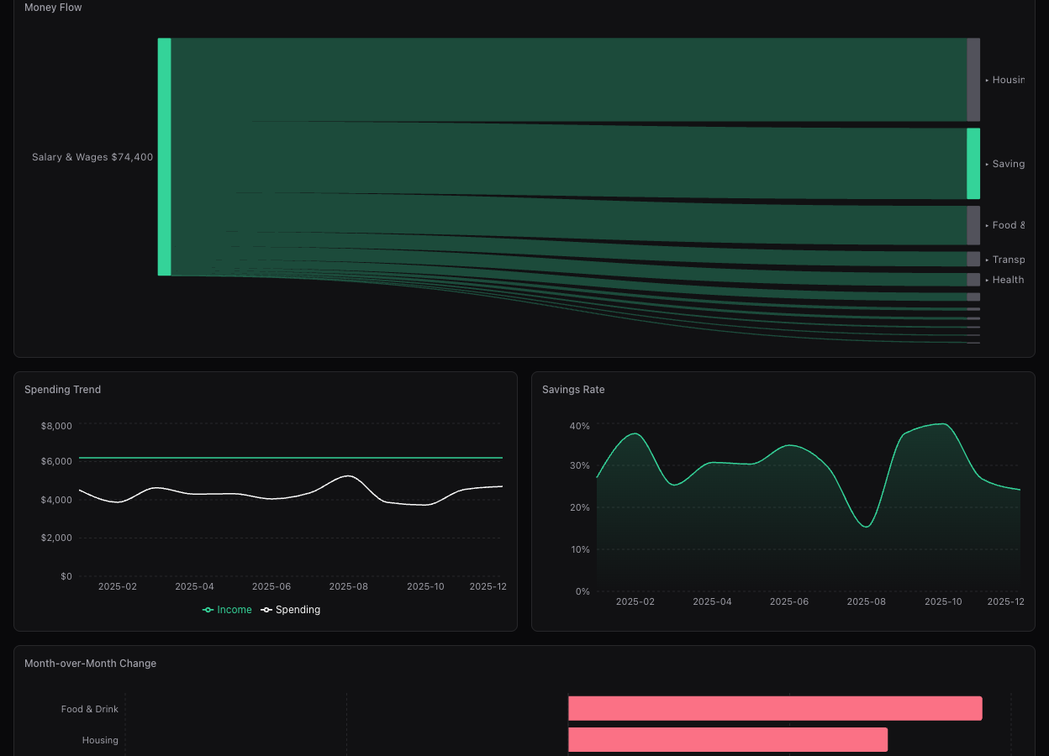Expand the Housing category arrow

click(987, 80)
